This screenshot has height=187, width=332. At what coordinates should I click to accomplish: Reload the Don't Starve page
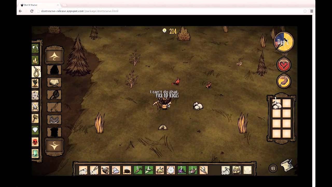tap(32, 11)
